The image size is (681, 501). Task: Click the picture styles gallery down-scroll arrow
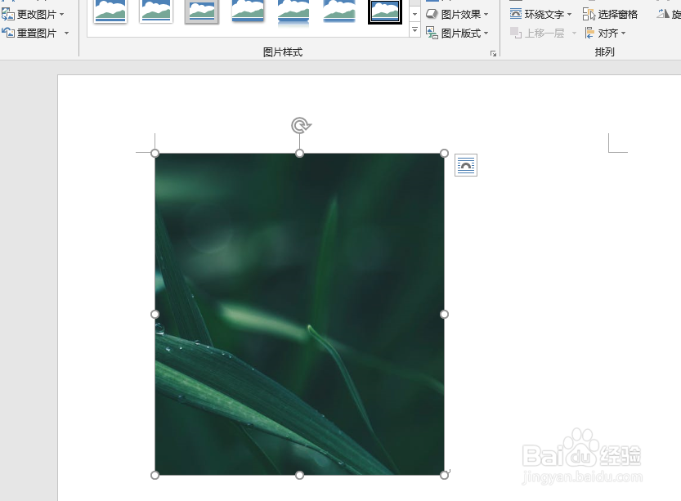click(414, 15)
